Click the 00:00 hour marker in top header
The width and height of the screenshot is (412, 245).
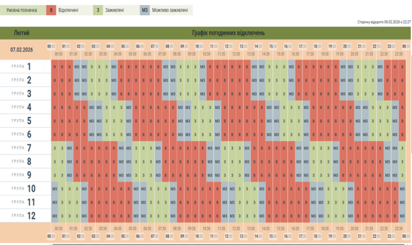click(x=50, y=46)
